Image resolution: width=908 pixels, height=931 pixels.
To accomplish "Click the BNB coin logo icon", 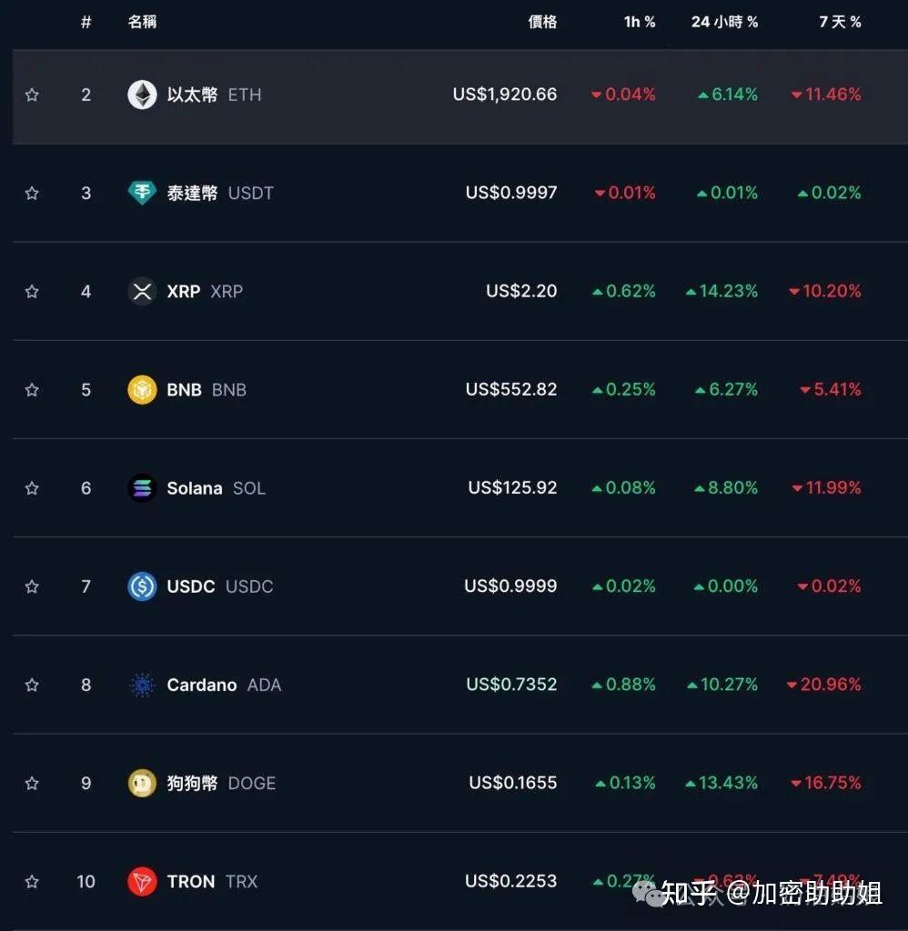I will [142, 390].
